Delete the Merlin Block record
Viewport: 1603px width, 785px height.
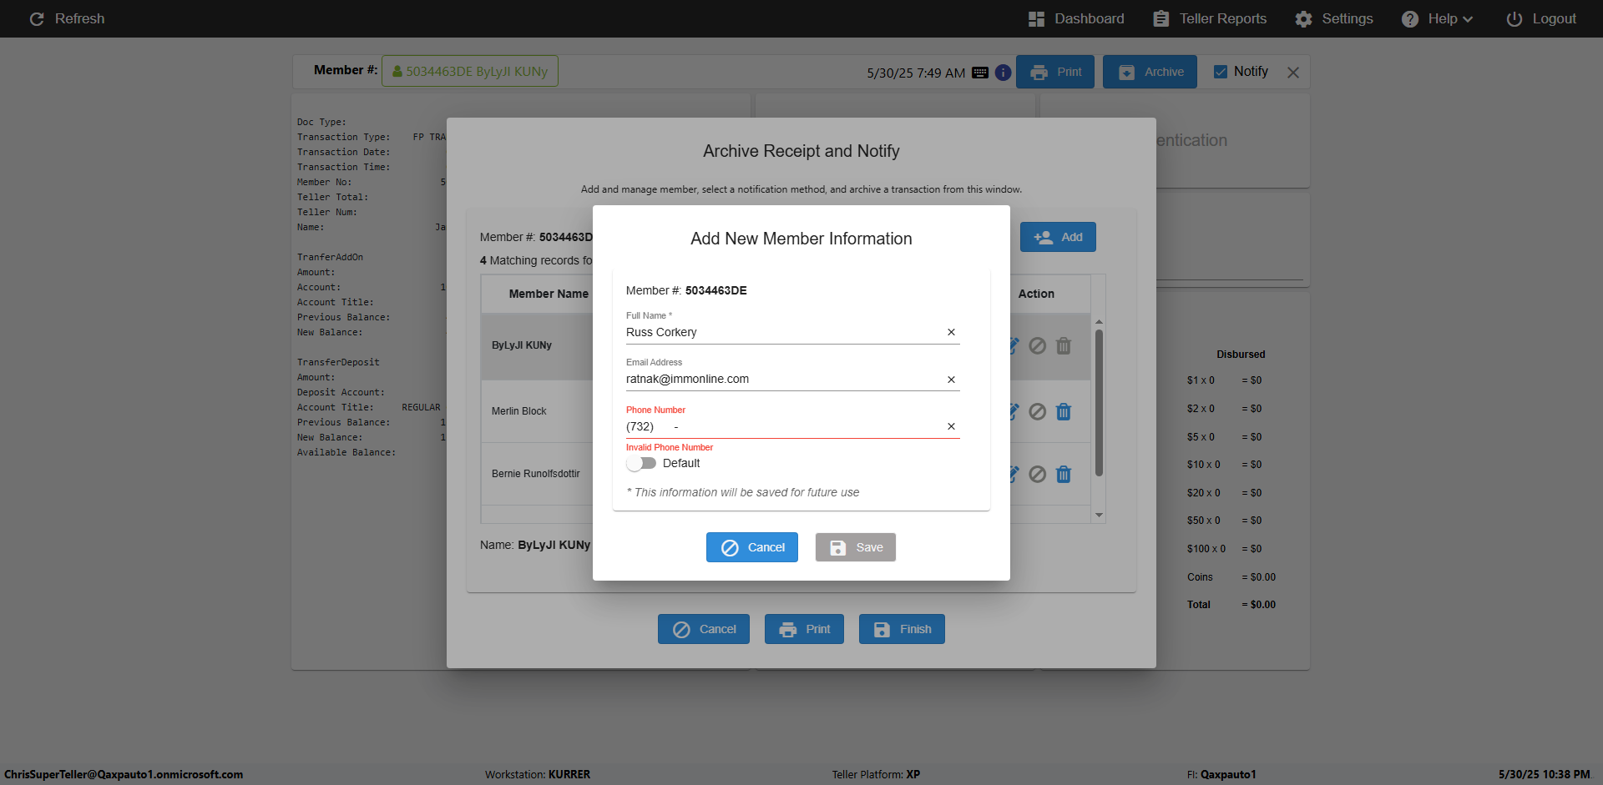(x=1064, y=411)
